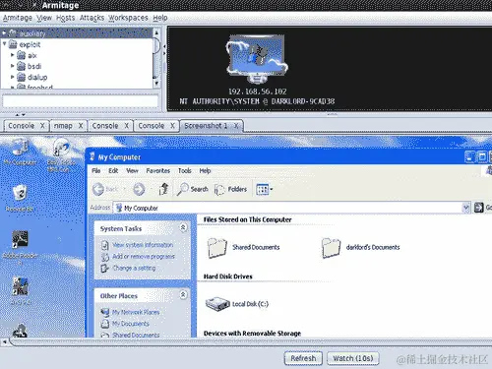Expand the bsdi folder arrow
This screenshot has width=492, height=369.
pyautogui.click(x=13, y=66)
